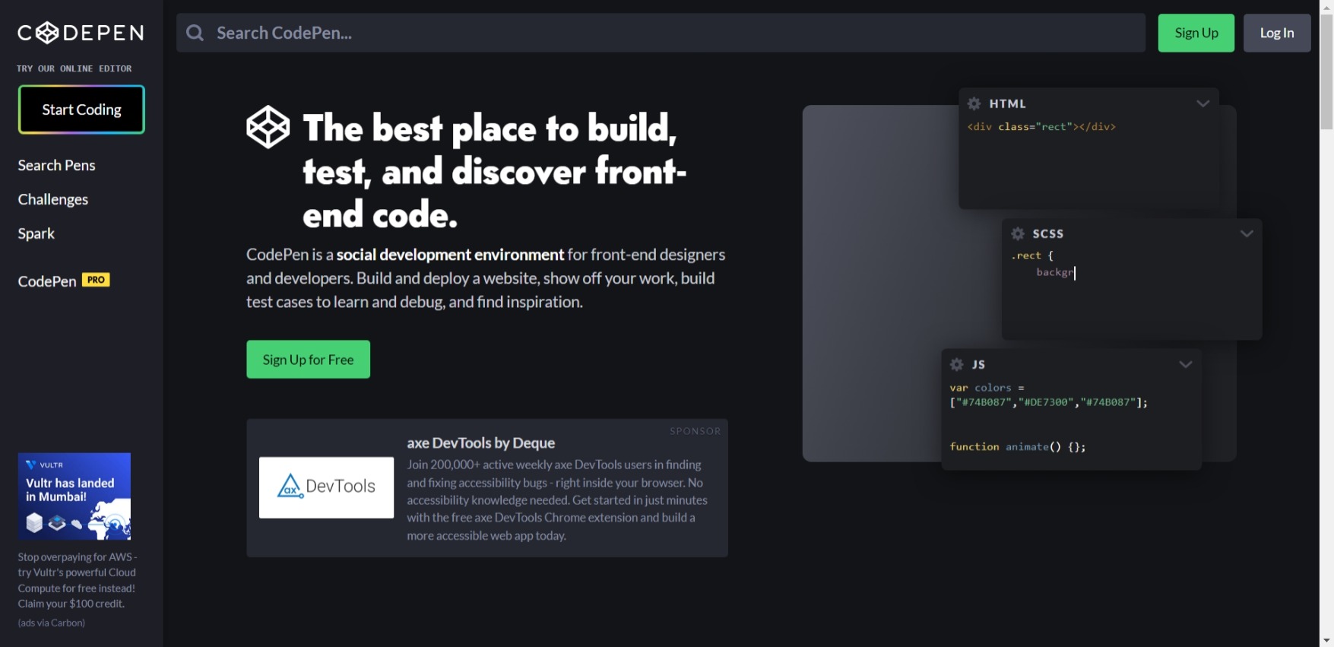Expand the SCSS panel chevron dropdown

coord(1247,233)
